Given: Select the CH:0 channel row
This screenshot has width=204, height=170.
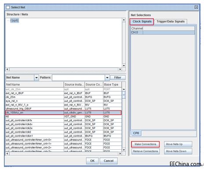Looking at the screenshot, I should [163, 33].
